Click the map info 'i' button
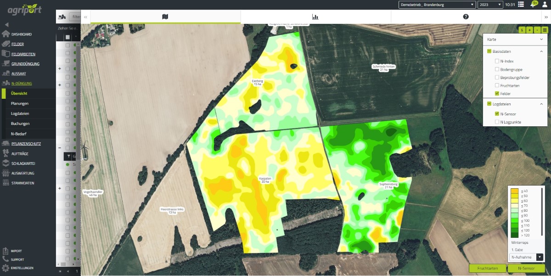The image size is (551, 276). point(522,30)
